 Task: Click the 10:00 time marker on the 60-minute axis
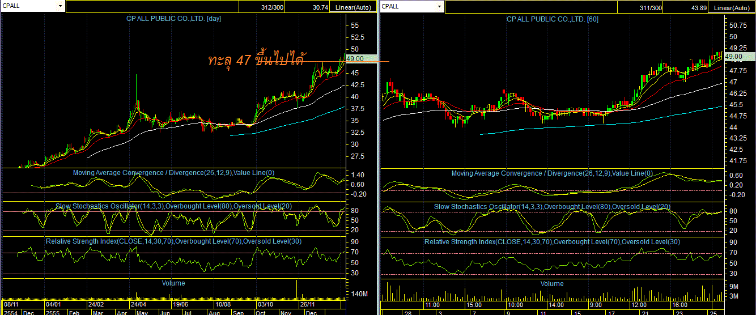515,304
